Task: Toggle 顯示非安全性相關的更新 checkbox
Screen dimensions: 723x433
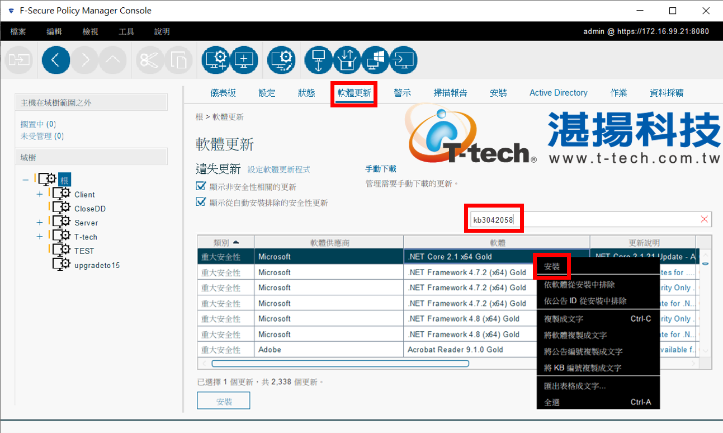Action: 201,186
